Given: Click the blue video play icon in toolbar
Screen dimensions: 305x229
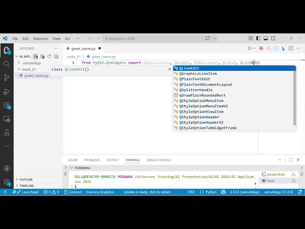Looking at the screenshot, I should tap(276, 48).
